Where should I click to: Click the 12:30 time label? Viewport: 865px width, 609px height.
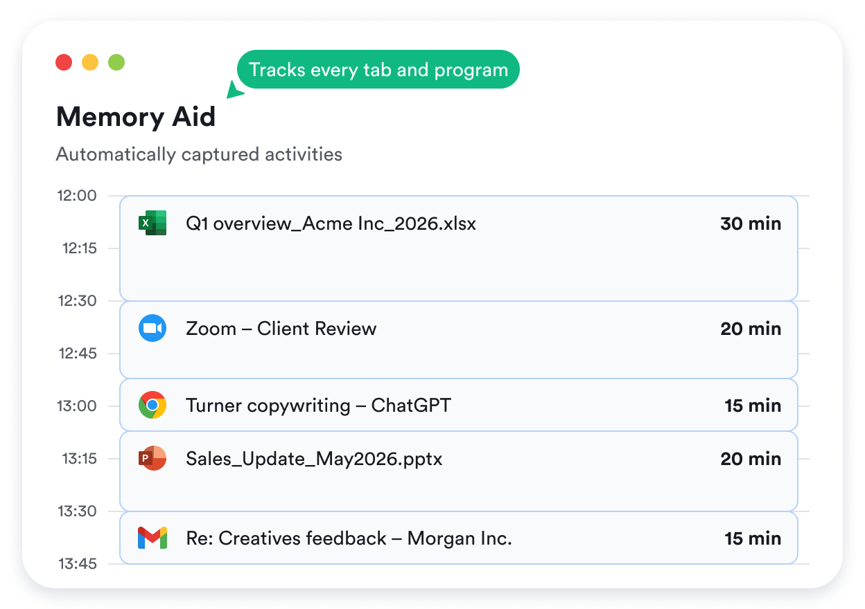pos(77,300)
